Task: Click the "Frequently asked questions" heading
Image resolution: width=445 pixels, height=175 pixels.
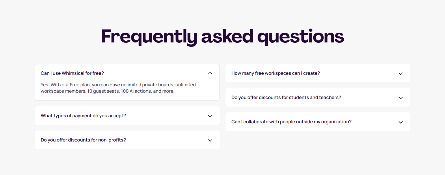Action: pyautogui.click(x=222, y=36)
